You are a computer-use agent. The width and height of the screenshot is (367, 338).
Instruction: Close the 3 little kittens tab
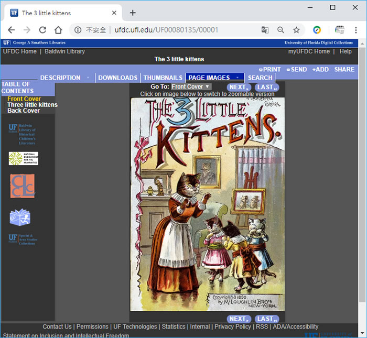[x=114, y=13]
